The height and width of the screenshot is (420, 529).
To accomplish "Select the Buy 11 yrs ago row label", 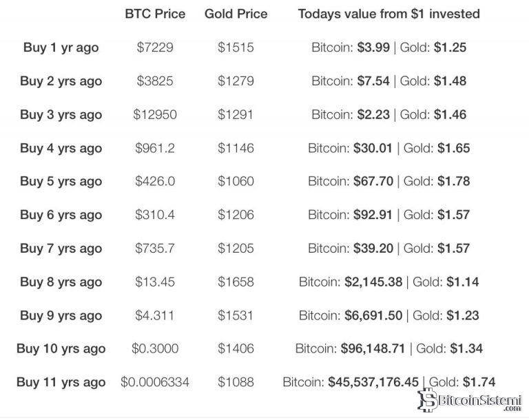I will 61,383.
